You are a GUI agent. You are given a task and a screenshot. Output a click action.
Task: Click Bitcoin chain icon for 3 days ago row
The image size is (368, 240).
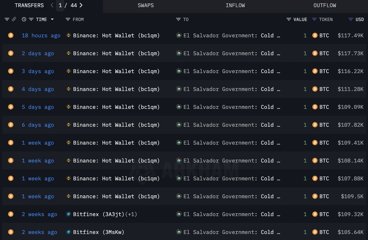11,71
